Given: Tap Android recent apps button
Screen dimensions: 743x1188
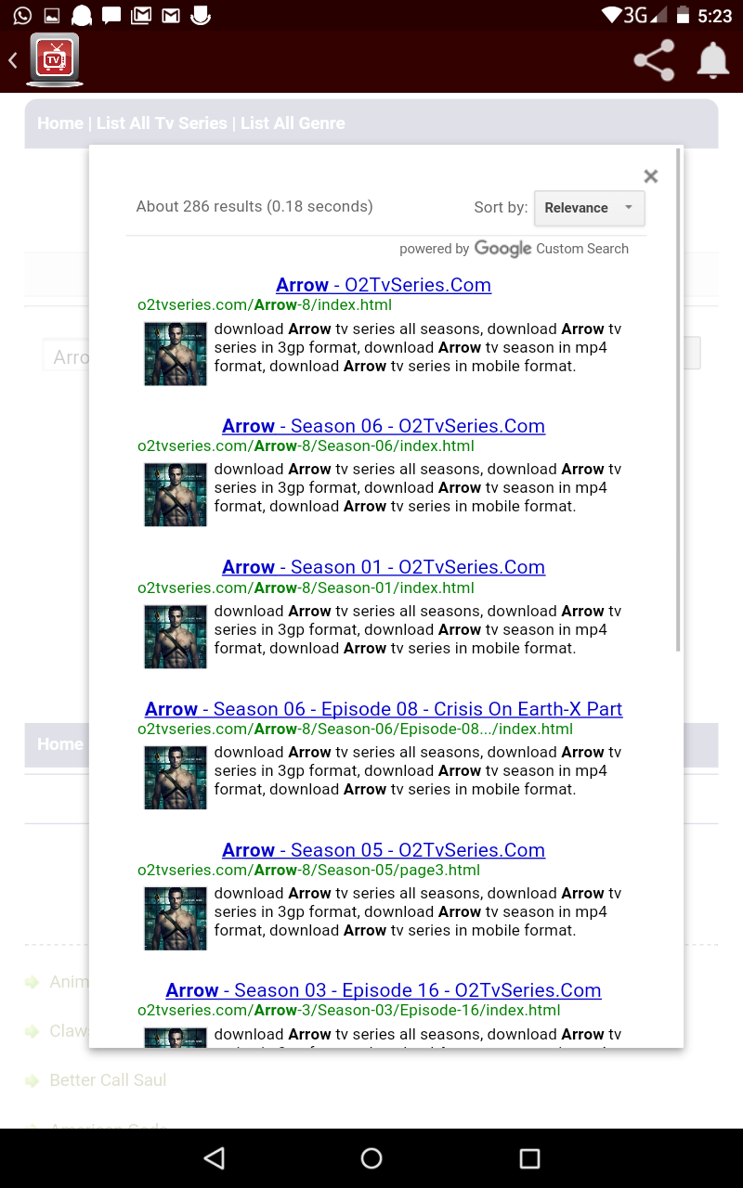Looking at the screenshot, I should (529, 1157).
